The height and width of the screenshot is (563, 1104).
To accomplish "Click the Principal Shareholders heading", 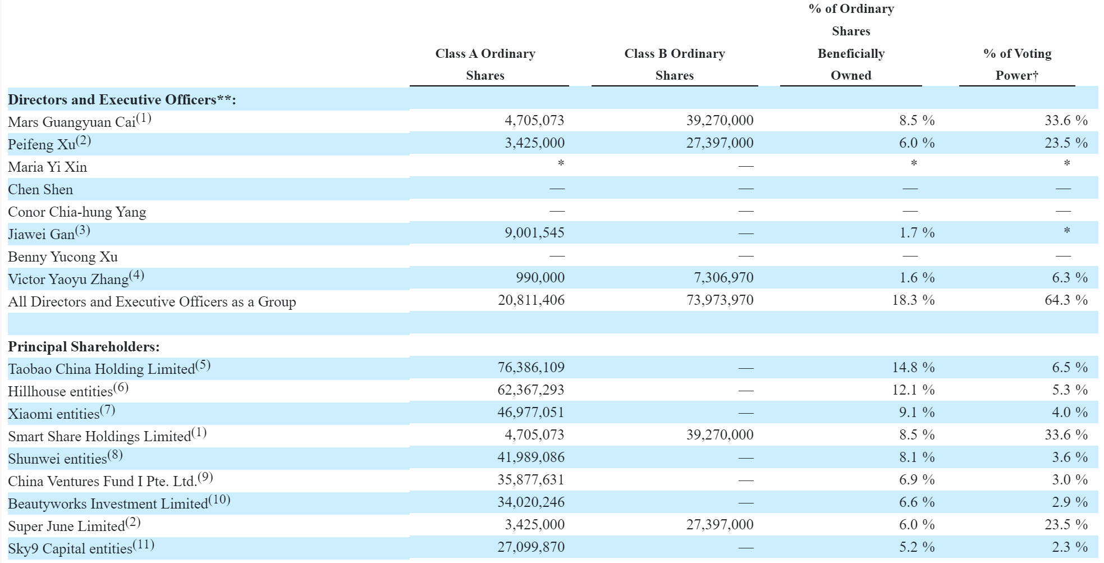I will pos(84,346).
